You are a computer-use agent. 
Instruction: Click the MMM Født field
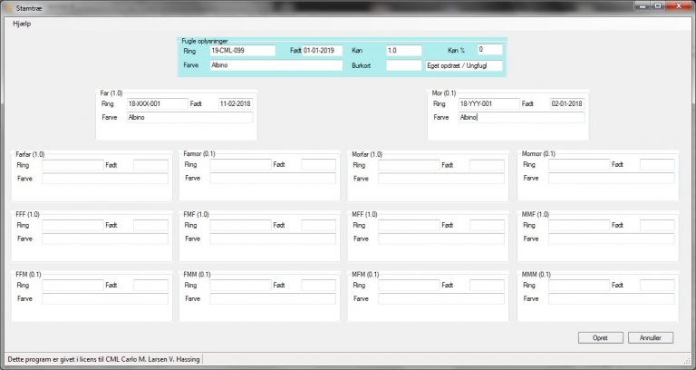coord(657,285)
